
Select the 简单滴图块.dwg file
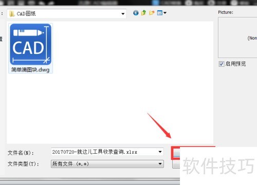30,48
